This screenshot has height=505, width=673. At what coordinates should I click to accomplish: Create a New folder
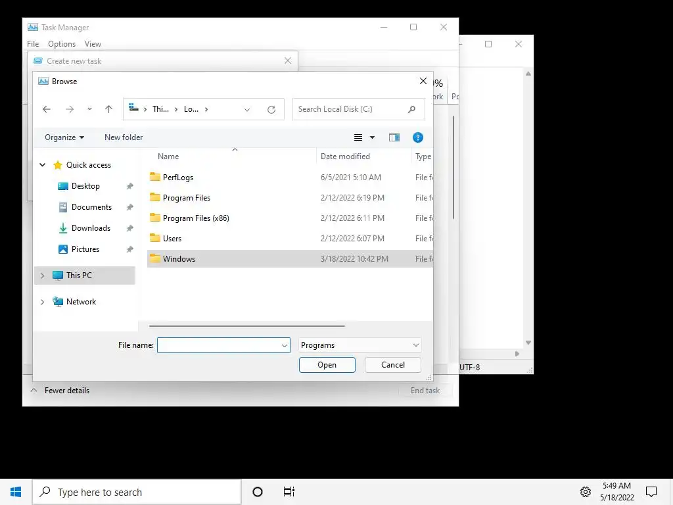pyautogui.click(x=124, y=137)
